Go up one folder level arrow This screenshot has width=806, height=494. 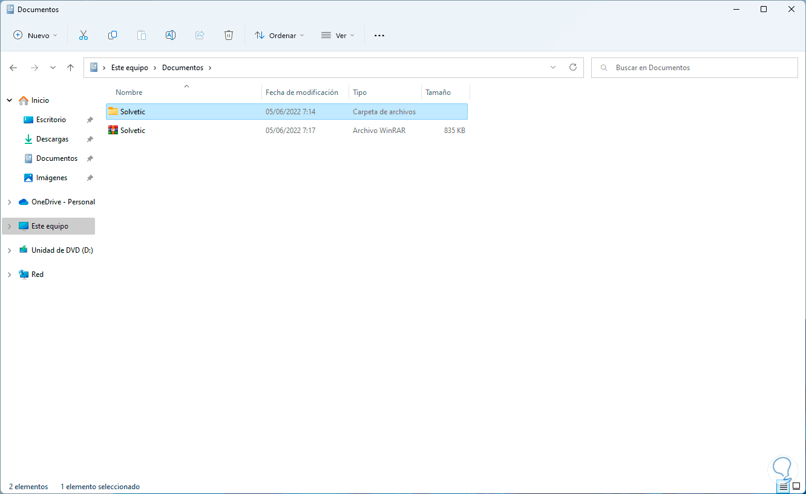(x=71, y=68)
